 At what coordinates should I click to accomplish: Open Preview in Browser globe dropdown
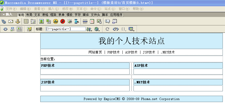pyautogui.click(x=97, y=29)
